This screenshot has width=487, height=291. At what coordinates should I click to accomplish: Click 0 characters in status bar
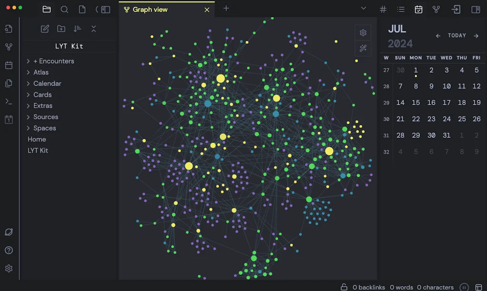click(435, 288)
